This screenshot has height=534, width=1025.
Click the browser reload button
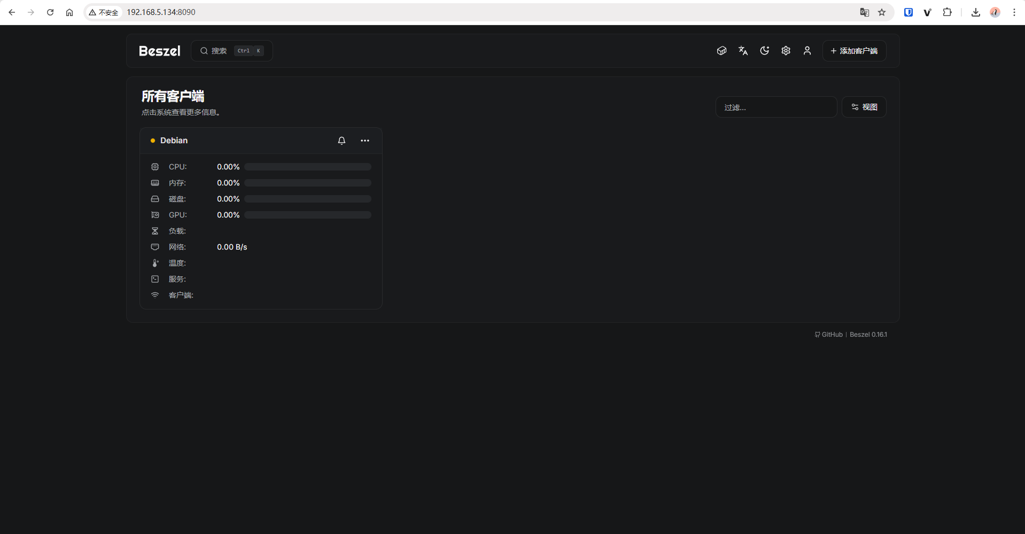pyautogui.click(x=50, y=12)
